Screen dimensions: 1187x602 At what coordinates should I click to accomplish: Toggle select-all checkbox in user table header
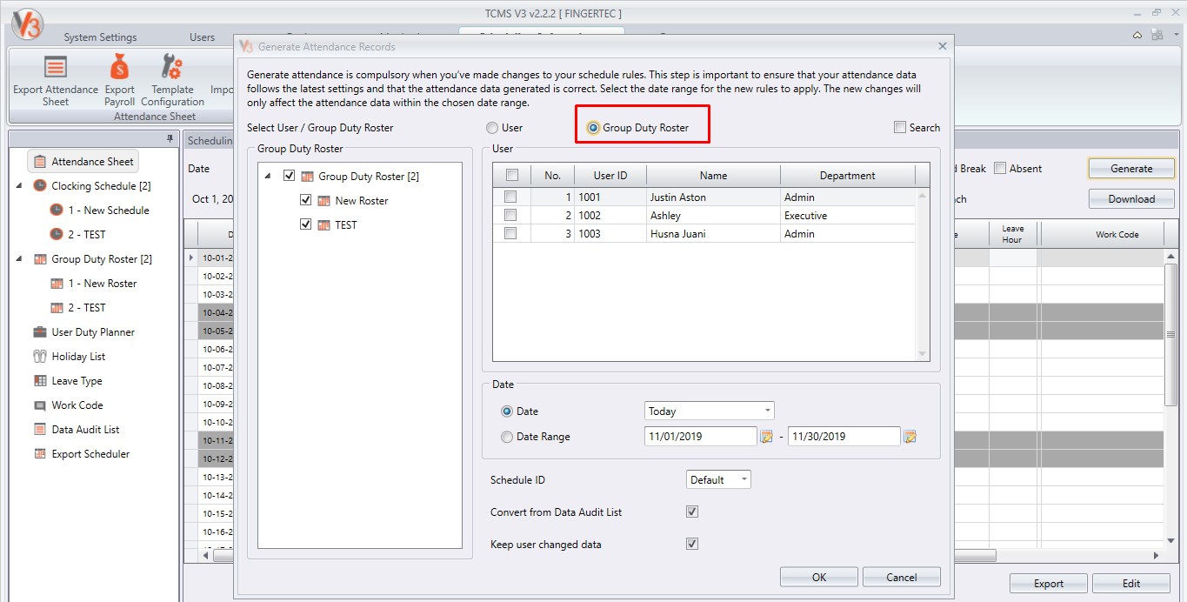(x=511, y=175)
